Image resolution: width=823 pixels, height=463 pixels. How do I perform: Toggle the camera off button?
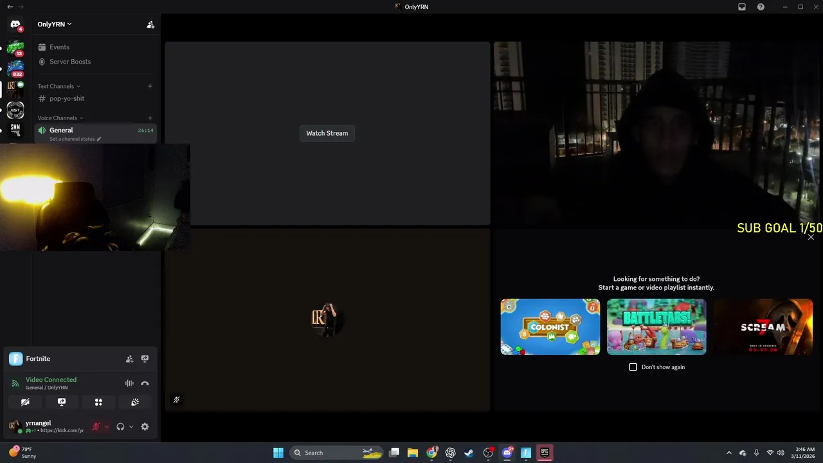(25, 402)
